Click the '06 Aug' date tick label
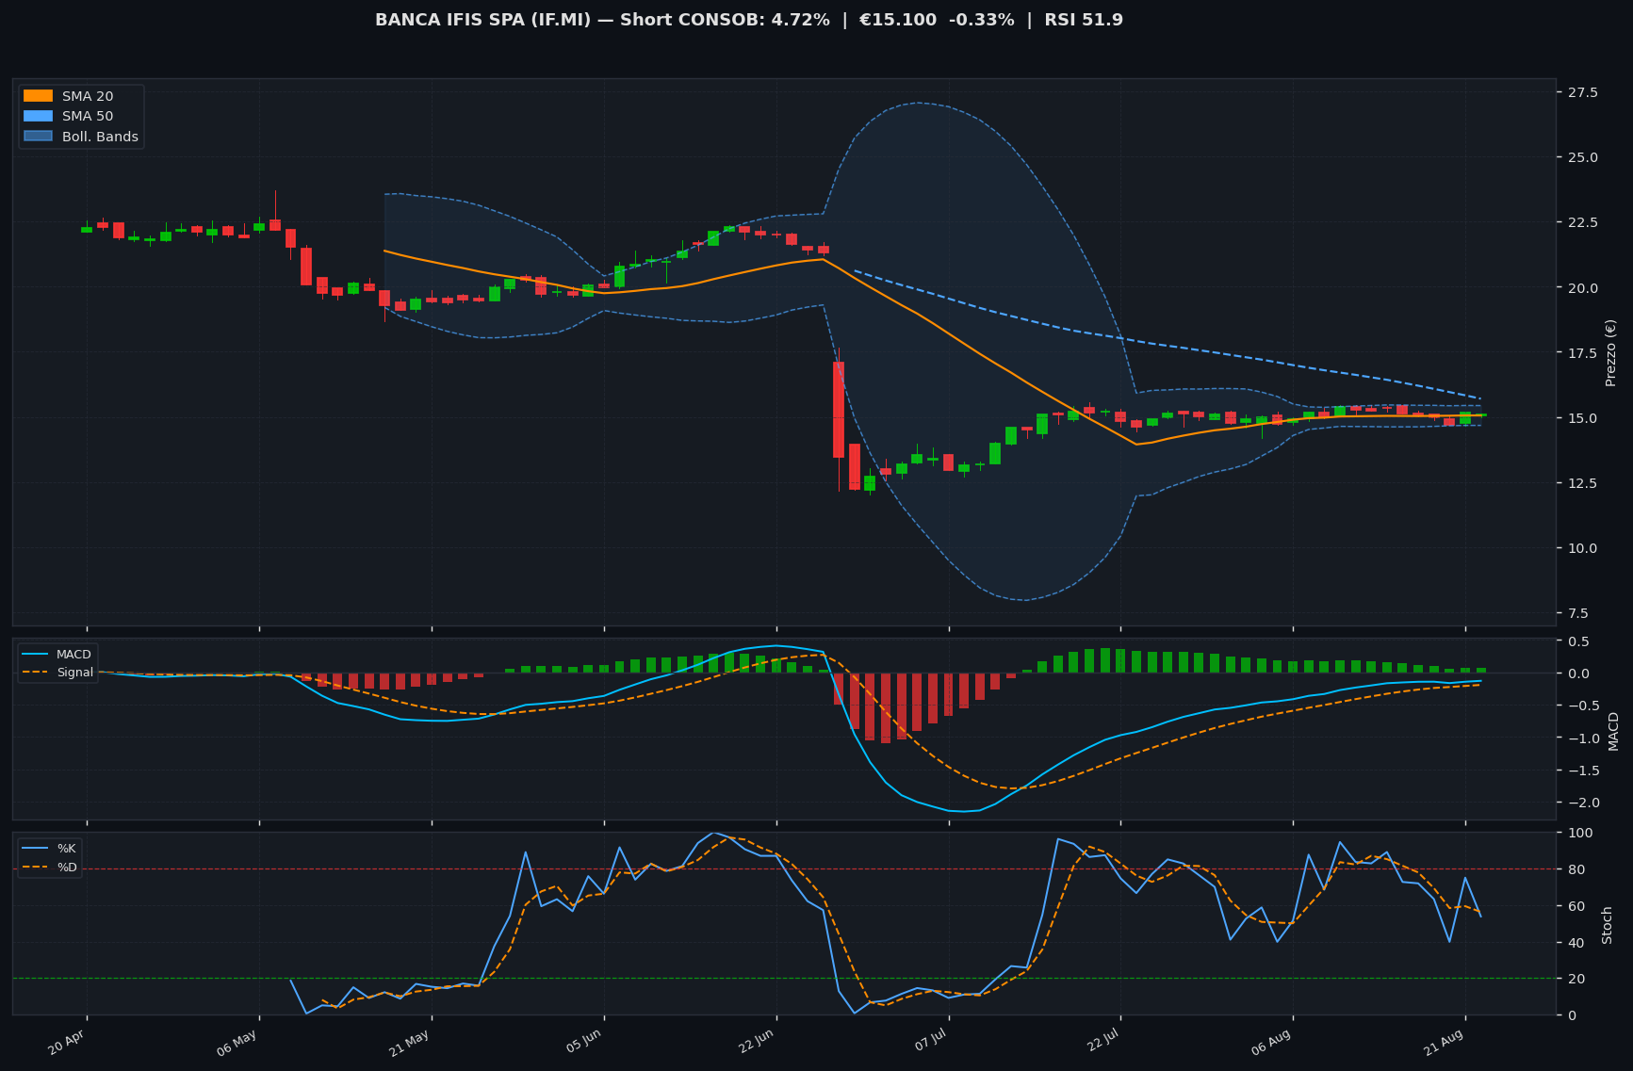The image size is (1633, 1071). (1271, 1043)
